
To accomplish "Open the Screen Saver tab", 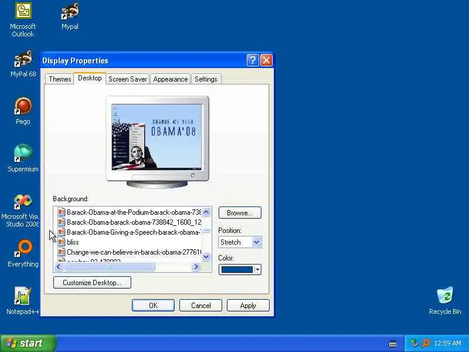I will click(128, 79).
